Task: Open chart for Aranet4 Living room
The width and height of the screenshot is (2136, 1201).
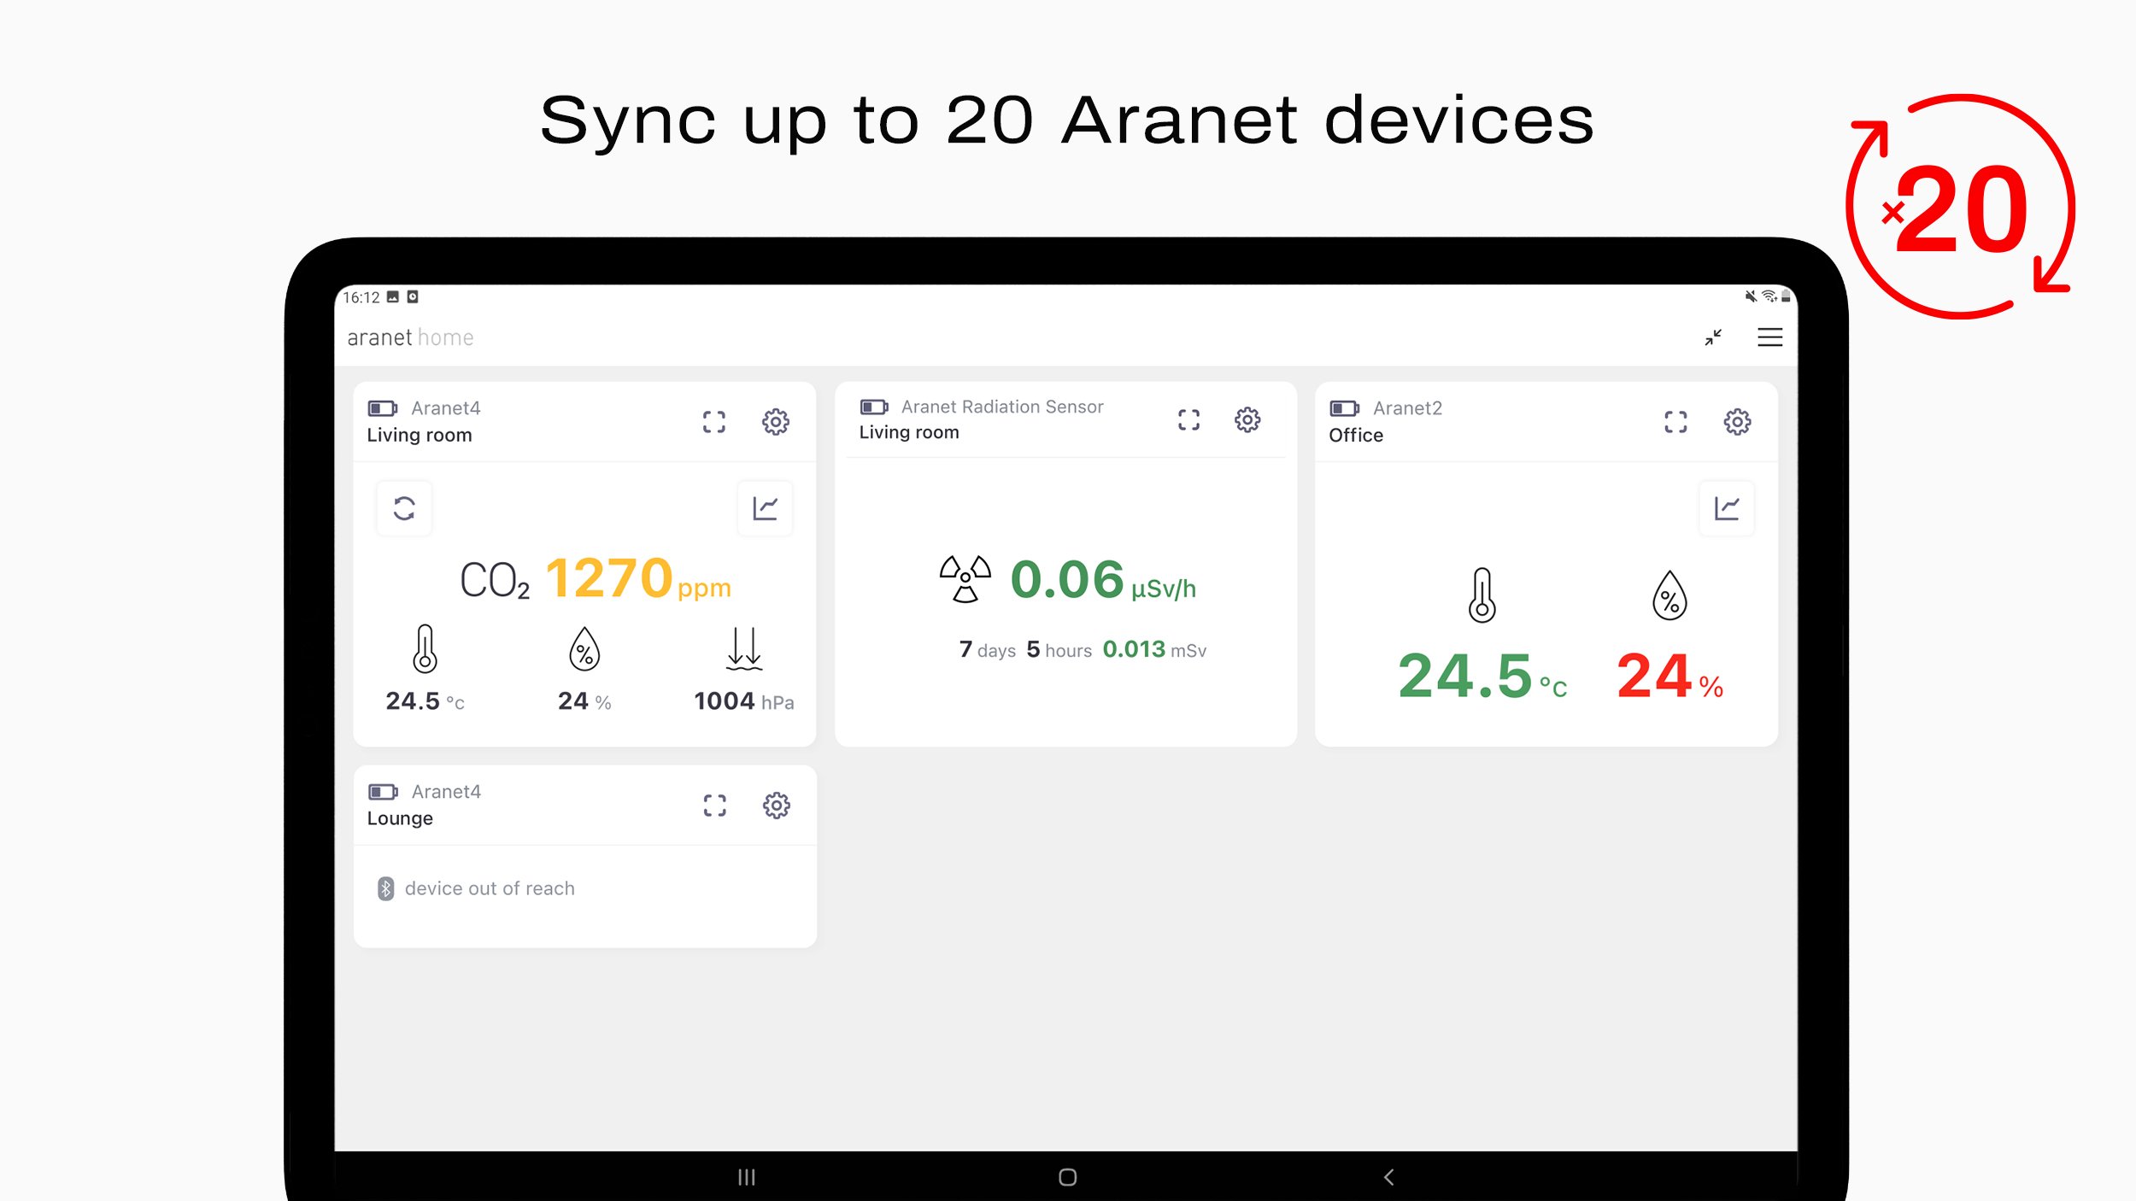Action: [x=765, y=508]
